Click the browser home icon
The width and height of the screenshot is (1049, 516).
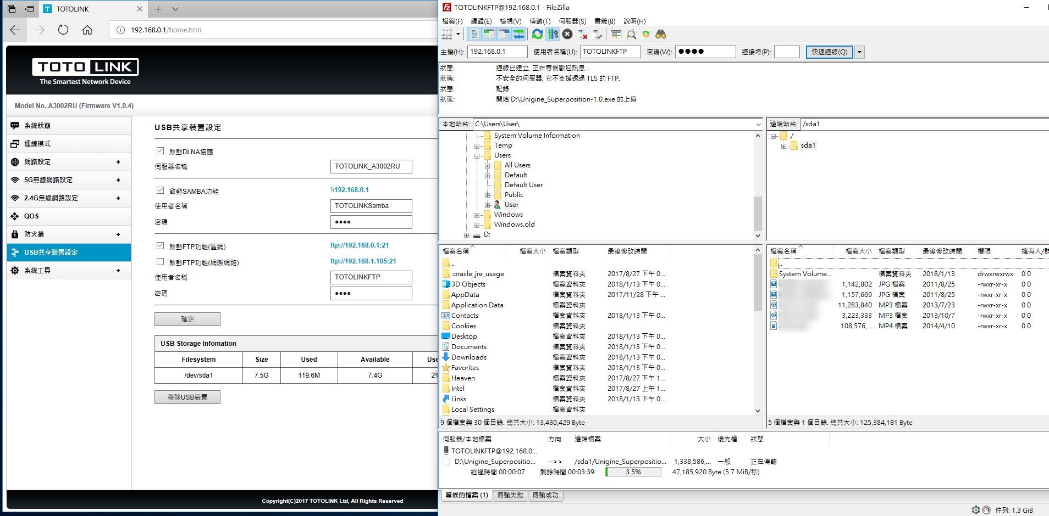[87, 30]
